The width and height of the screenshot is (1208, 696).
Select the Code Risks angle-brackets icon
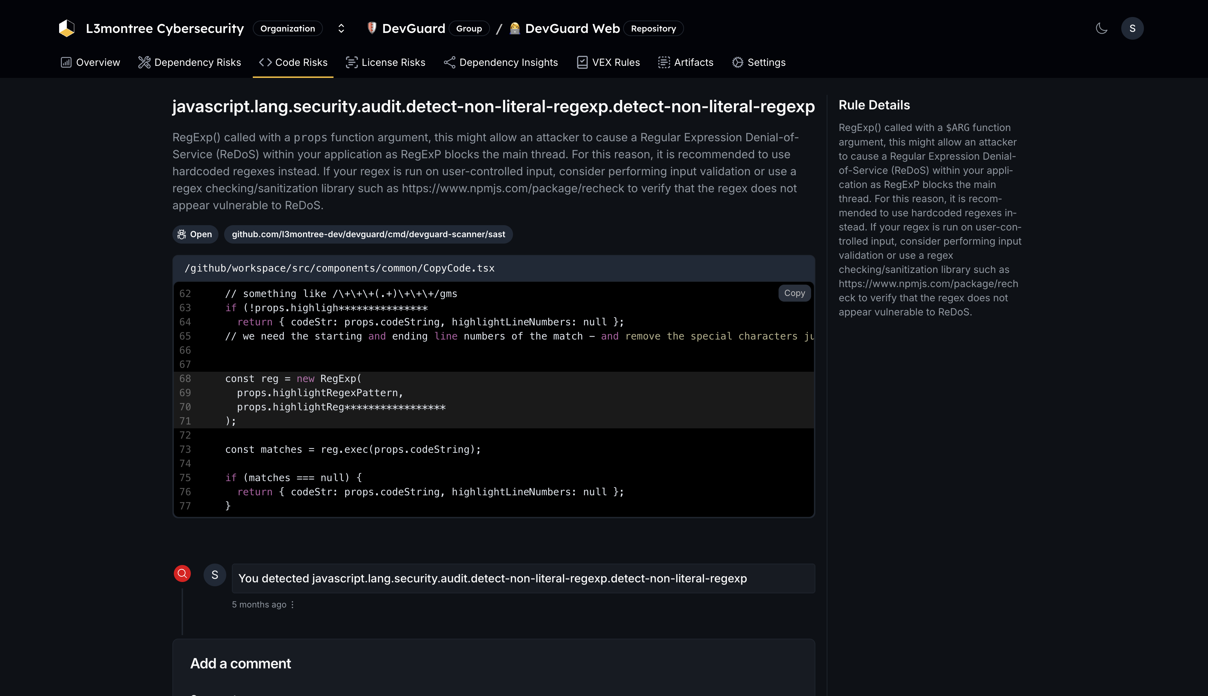[265, 62]
